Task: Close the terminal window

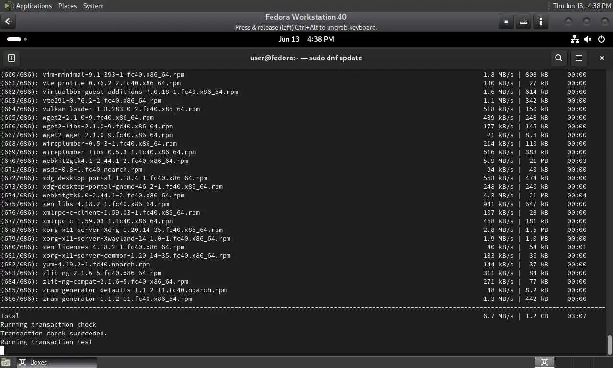Action: pyautogui.click(x=602, y=58)
